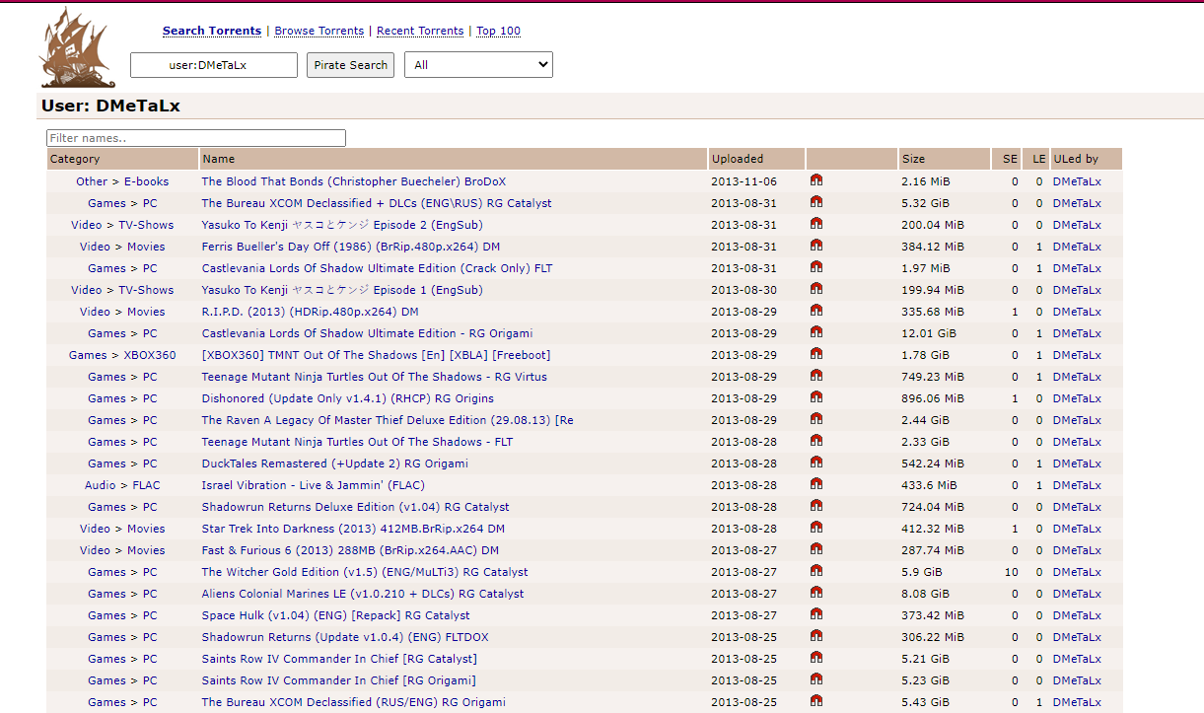Open Israel Vibration Live & Jammin' link
The image size is (1204, 713).
[314, 485]
